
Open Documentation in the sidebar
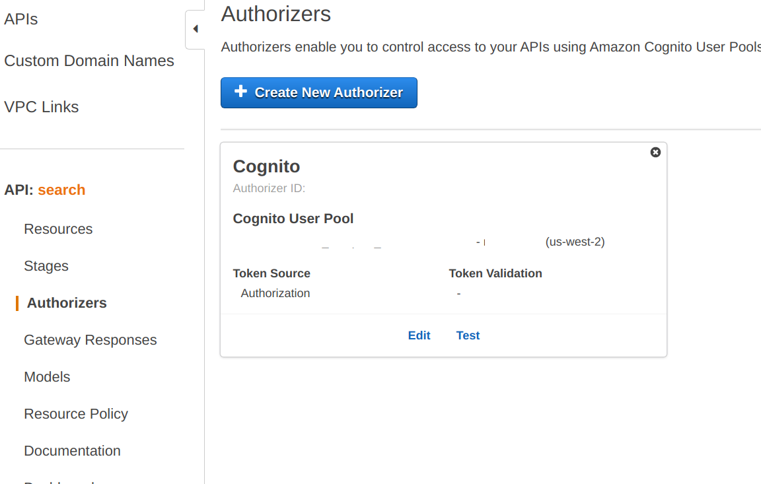72,450
